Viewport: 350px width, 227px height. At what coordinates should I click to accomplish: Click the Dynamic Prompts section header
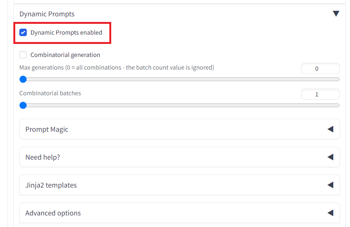(47, 14)
